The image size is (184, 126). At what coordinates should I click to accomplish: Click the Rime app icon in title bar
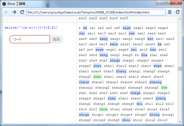pyautogui.click(x=4, y=3)
